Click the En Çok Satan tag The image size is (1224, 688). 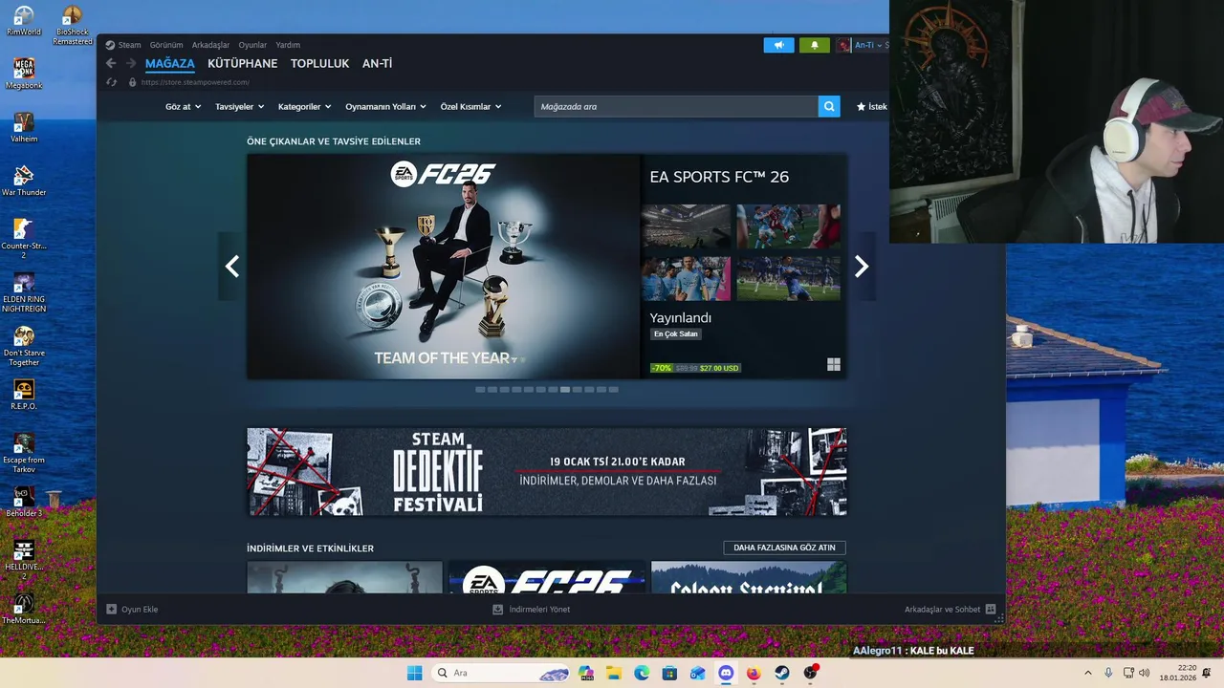coord(676,334)
